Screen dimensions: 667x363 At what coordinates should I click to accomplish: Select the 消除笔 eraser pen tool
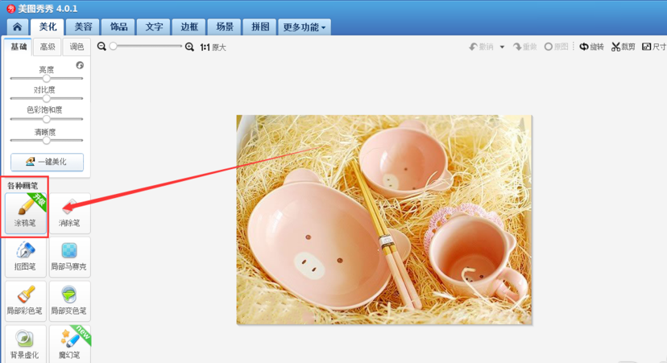tap(70, 212)
